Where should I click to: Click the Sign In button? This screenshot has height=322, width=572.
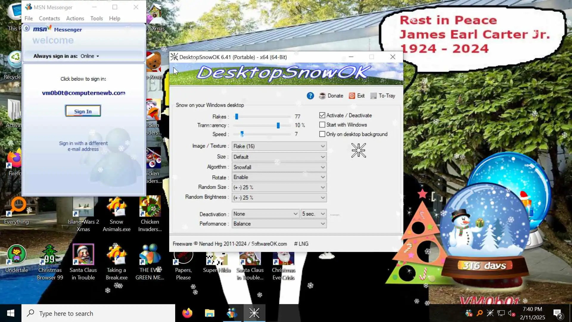click(x=83, y=111)
